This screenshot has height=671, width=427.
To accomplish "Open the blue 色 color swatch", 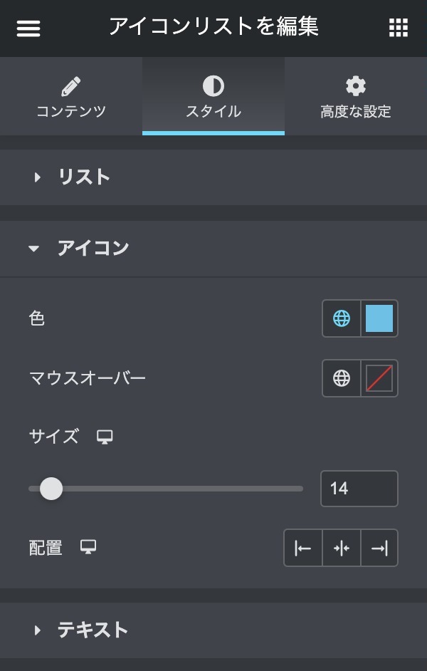I will point(379,318).
